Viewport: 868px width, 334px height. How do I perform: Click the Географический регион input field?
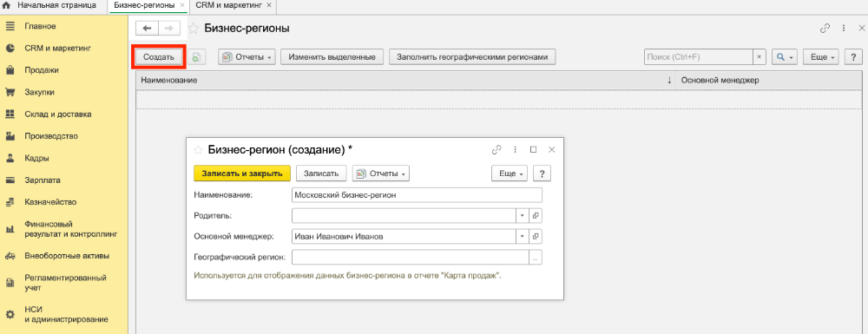pos(411,258)
